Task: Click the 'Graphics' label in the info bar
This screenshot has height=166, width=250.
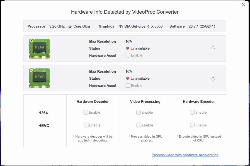Action: tap(106, 26)
